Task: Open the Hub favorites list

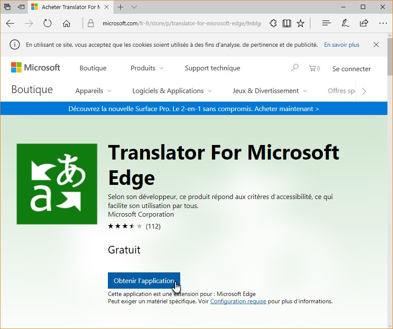Action: (326, 23)
